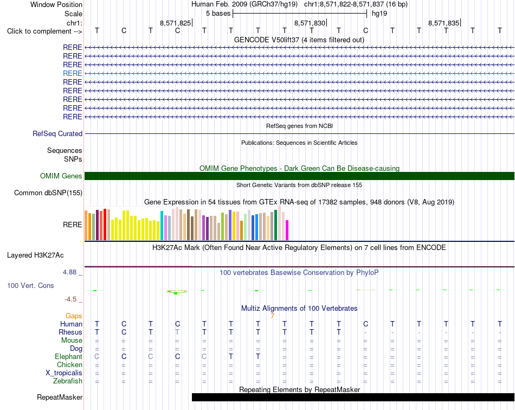Click the GTEx Gene Expression track title
This screenshot has height=410, width=515.
pyautogui.click(x=299, y=202)
